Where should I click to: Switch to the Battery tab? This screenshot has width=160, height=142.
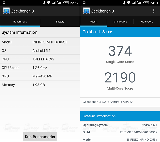click(60, 22)
